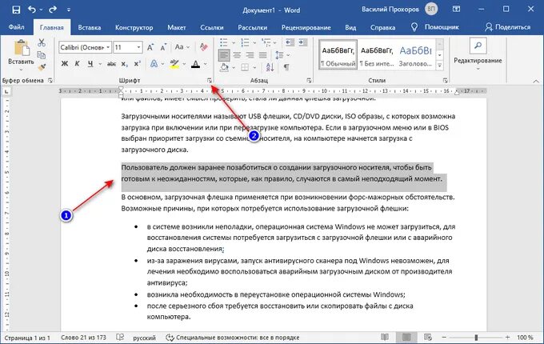Sort the text alphabetically

[270, 67]
